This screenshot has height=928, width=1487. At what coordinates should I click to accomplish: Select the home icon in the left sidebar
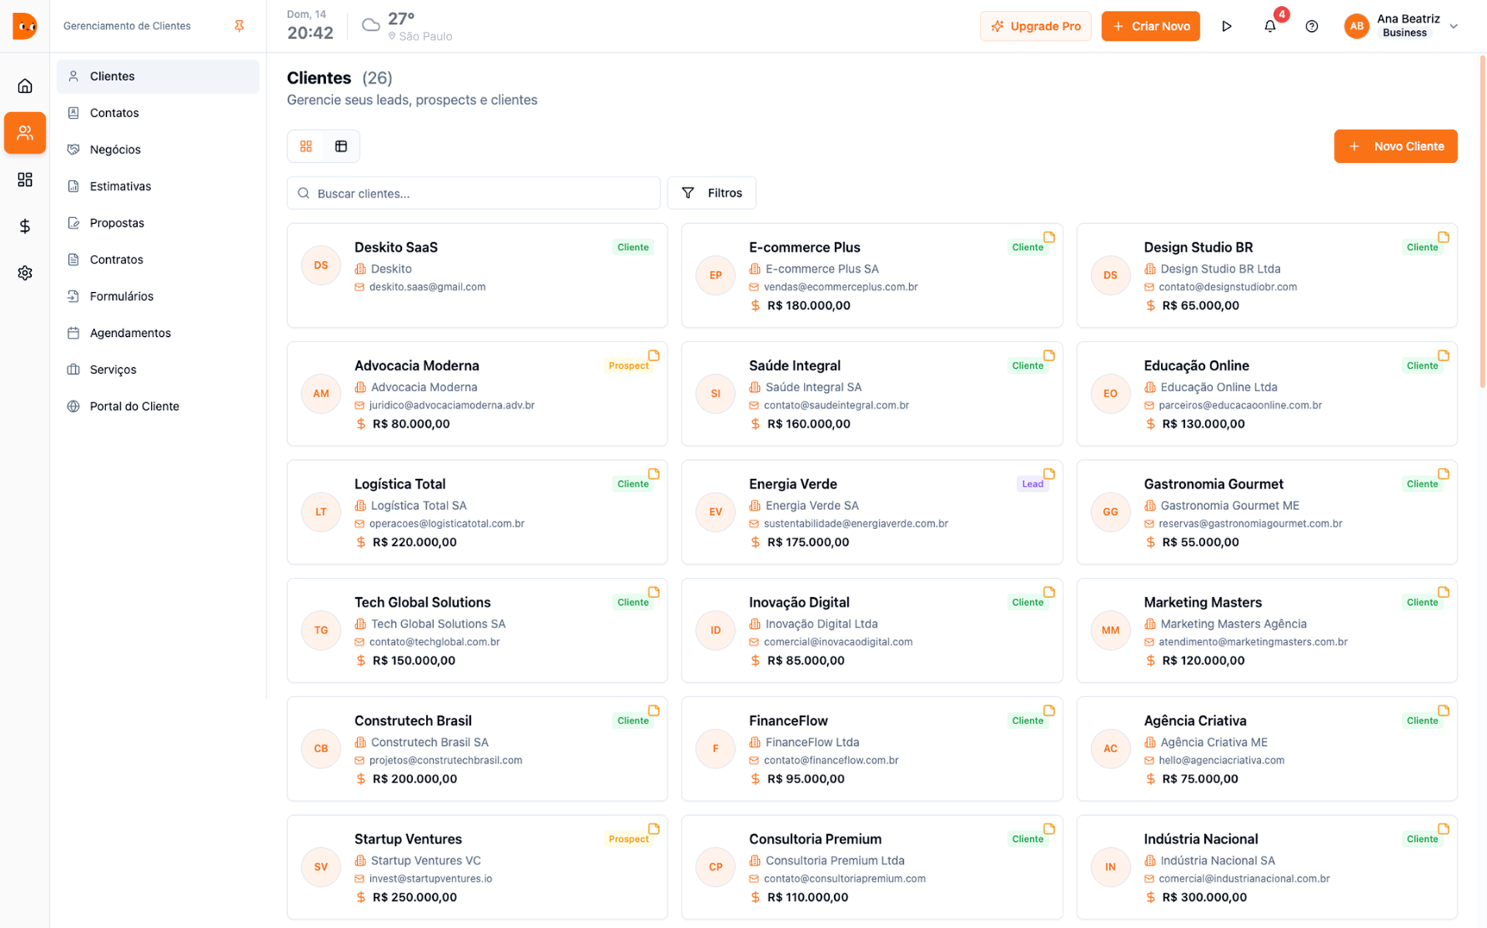[x=25, y=85]
